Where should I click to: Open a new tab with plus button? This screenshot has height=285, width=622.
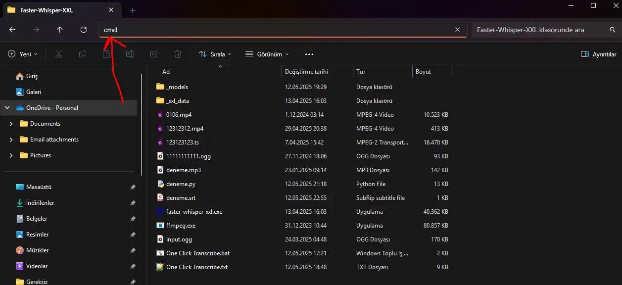click(133, 10)
